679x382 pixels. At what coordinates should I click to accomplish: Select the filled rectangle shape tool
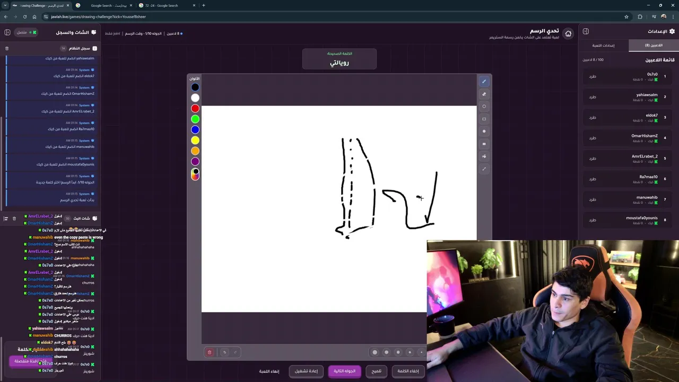tap(484, 144)
